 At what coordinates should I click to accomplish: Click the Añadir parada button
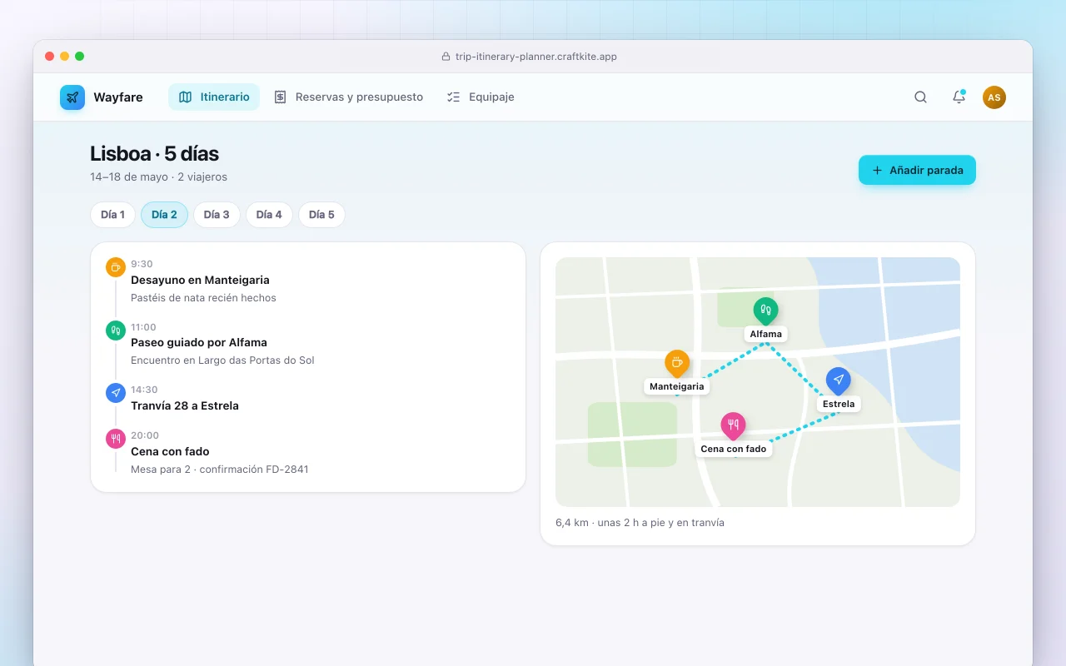(x=917, y=170)
